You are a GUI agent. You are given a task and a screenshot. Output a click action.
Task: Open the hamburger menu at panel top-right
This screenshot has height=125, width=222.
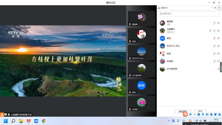[220, 8]
